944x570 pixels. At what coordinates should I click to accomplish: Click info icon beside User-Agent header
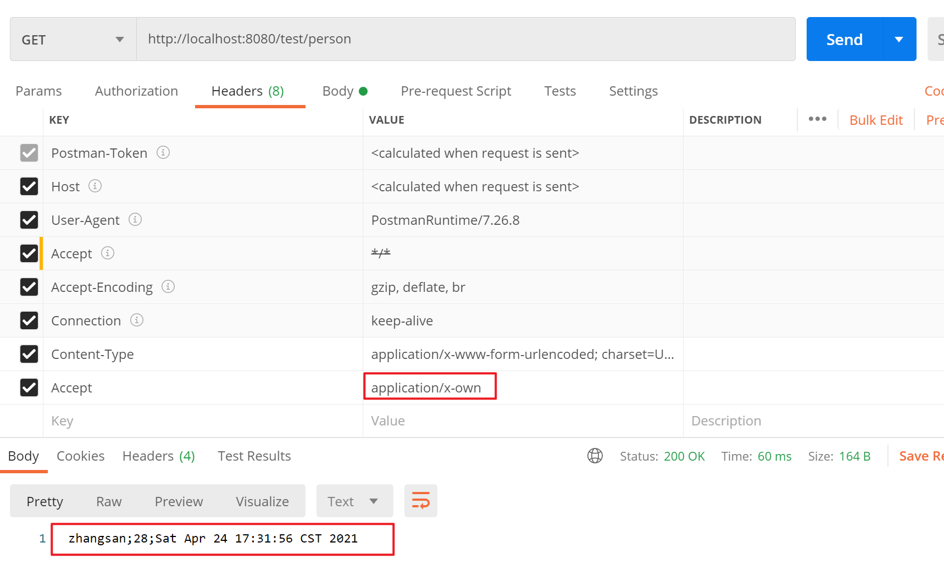click(135, 219)
